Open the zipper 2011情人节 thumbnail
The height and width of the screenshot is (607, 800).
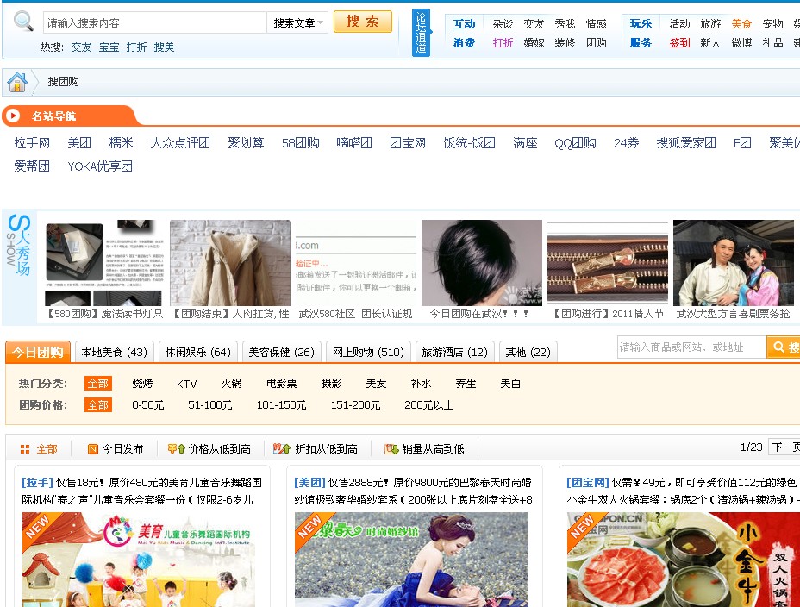click(x=608, y=263)
